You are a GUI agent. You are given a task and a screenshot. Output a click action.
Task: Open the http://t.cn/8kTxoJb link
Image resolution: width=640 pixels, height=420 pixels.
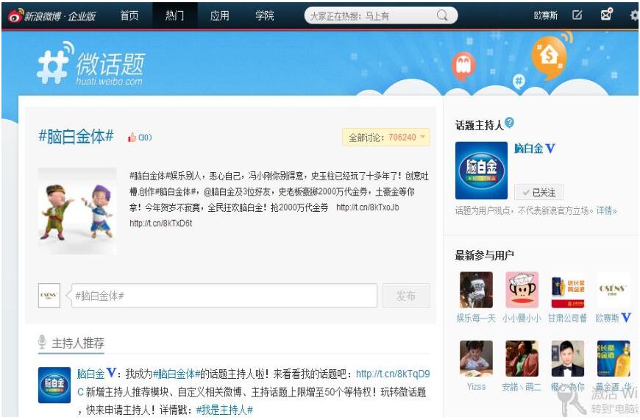click(367, 207)
